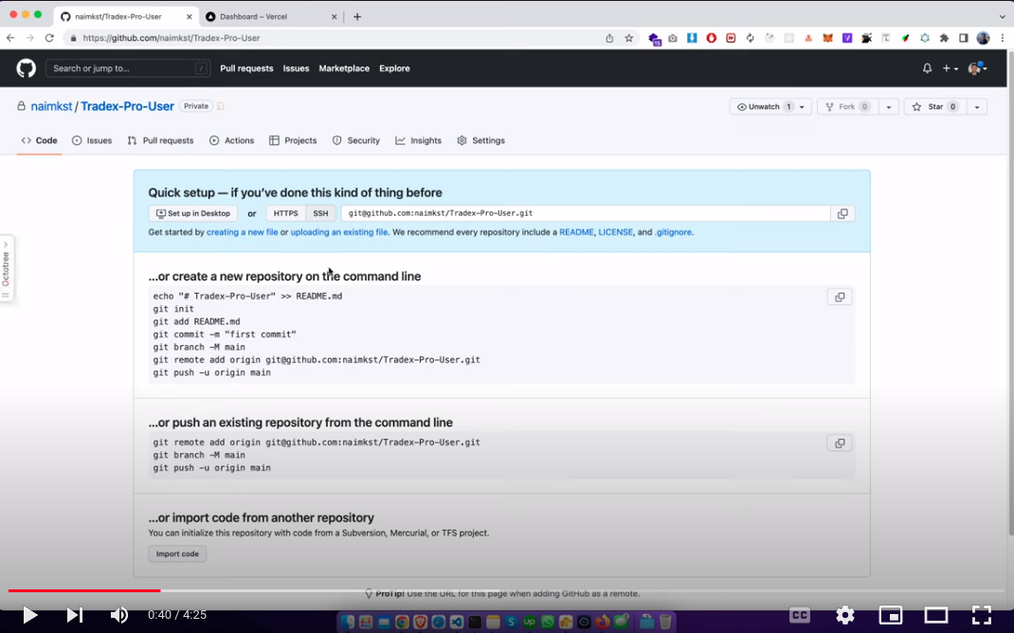Enter fullscreen video mode

(981, 615)
